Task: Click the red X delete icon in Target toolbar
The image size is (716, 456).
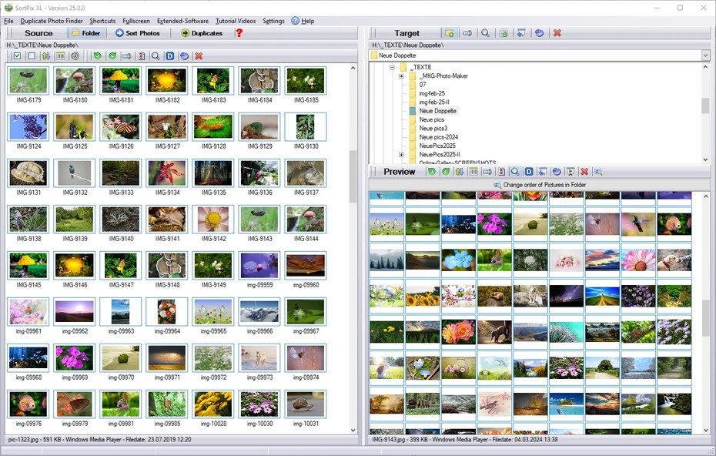Action: point(557,33)
